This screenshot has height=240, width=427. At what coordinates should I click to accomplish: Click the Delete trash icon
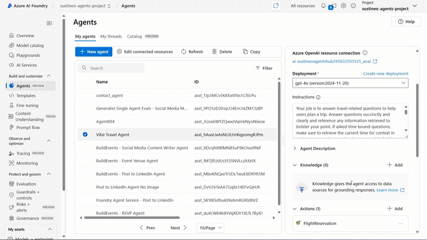pyautogui.click(x=214, y=52)
